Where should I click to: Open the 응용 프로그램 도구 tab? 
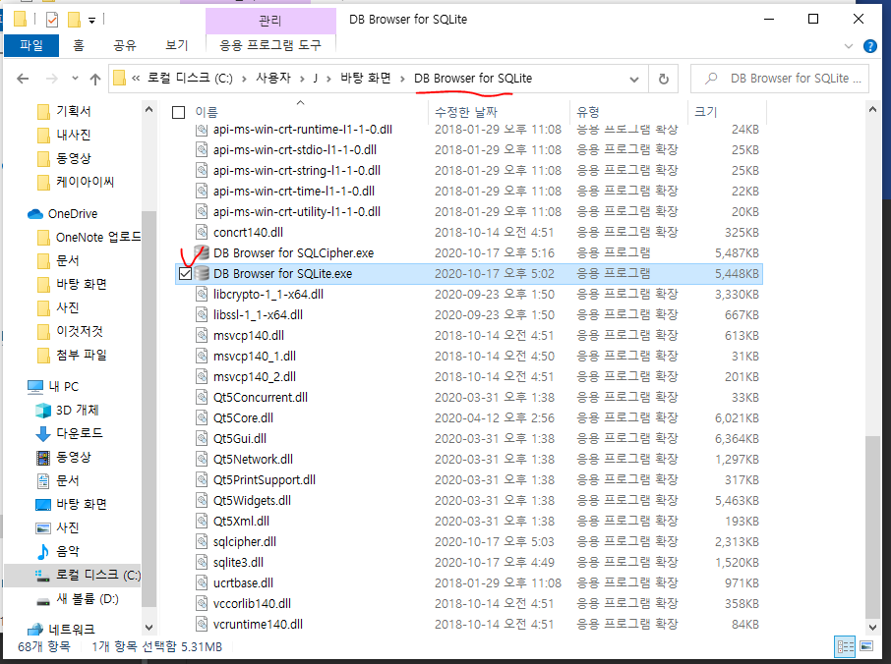270,45
